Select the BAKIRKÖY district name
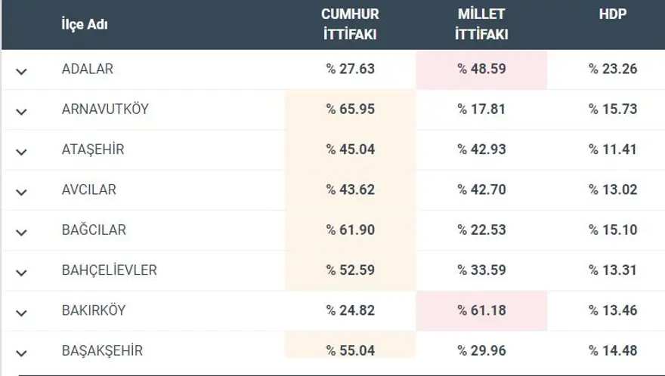665x376 pixels. coord(94,310)
